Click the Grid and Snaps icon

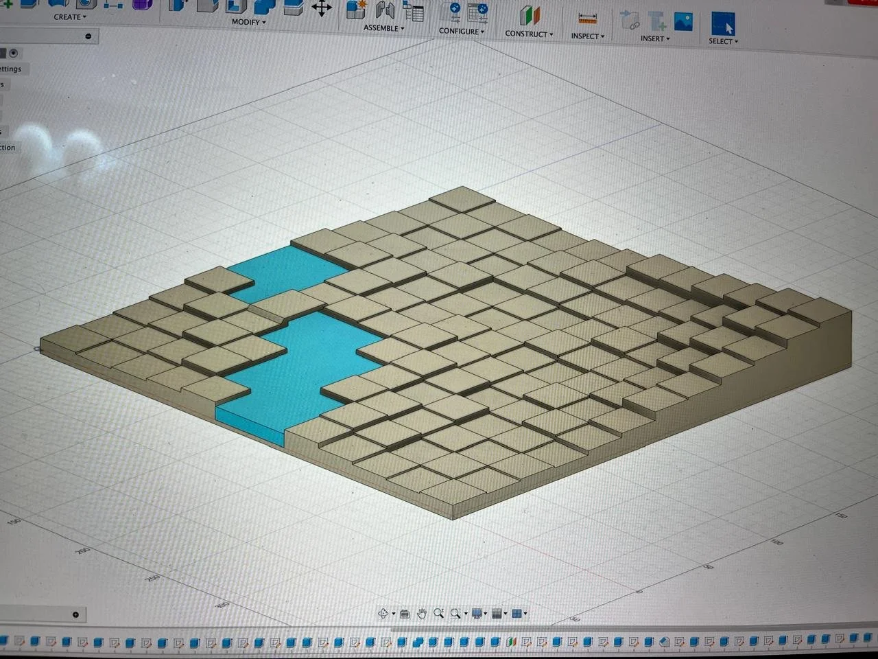(497, 613)
